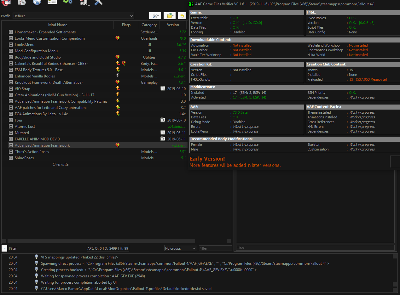Expand the dropdown arrow beside the puzzle-piece icon
The width and height of the screenshot is (400, 295).
[x=89, y=6]
